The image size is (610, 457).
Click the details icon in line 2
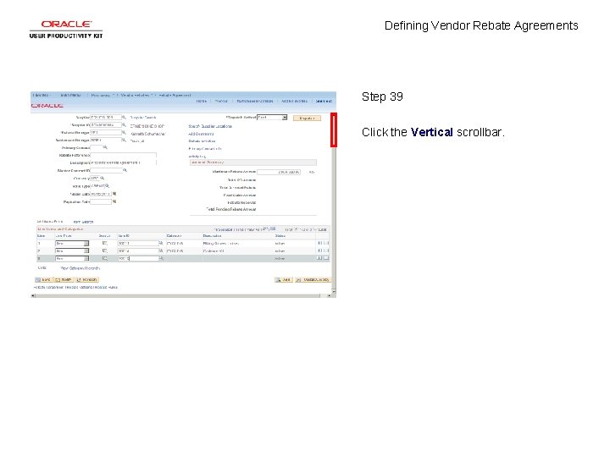(104, 251)
